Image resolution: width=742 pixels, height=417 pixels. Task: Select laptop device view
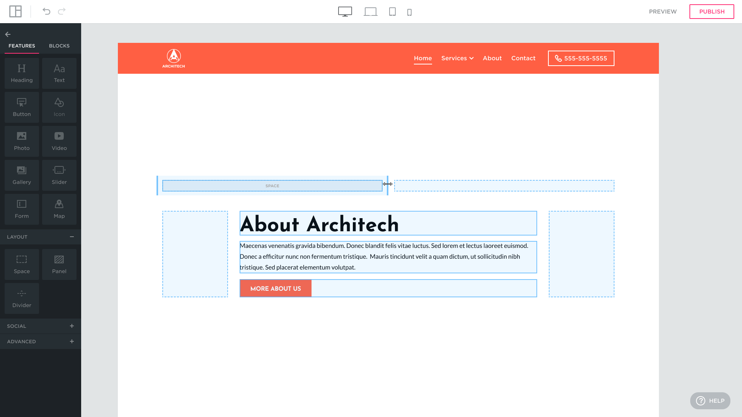(370, 12)
